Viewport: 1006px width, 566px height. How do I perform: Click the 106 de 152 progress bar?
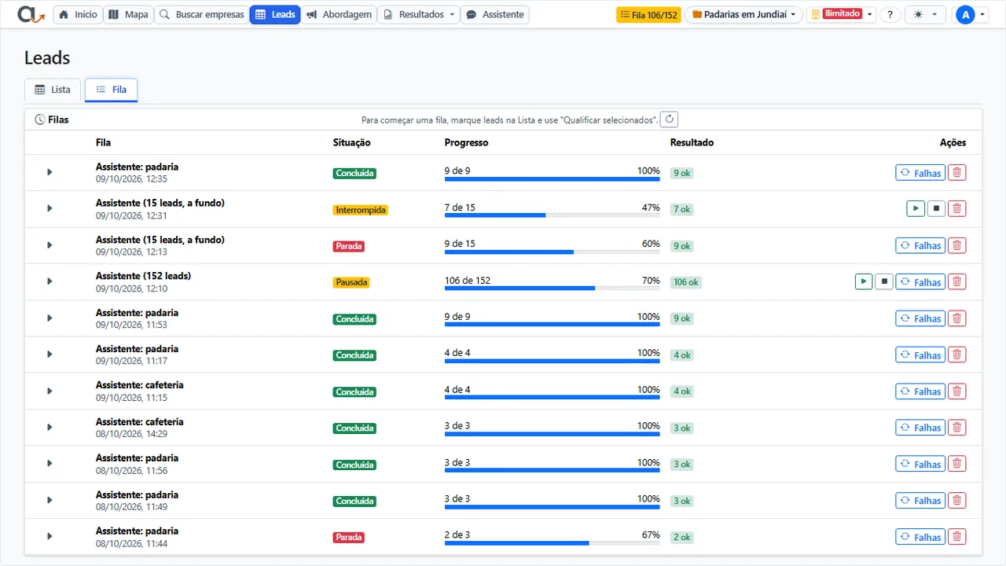click(552, 289)
